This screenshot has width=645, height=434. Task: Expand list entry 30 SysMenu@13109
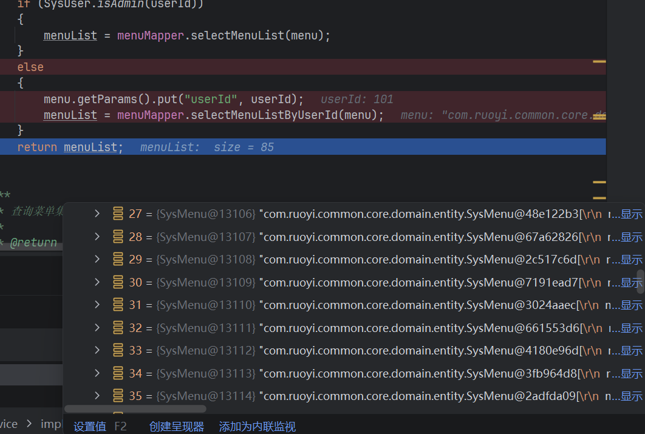tap(97, 282)
